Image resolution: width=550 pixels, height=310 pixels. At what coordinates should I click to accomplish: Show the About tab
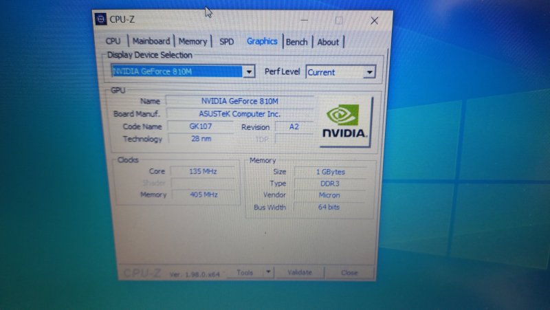point(328,42)
